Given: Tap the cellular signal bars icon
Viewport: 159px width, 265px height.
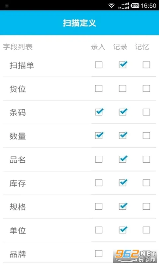Looking at the screenshot, I should click(124, 6).
